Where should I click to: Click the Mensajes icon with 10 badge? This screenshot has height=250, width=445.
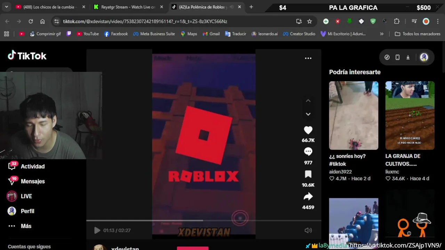(12, 181)
